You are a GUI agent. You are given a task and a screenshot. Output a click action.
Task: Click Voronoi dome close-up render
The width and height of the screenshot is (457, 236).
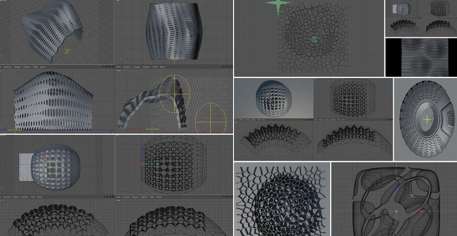[282, 199]
